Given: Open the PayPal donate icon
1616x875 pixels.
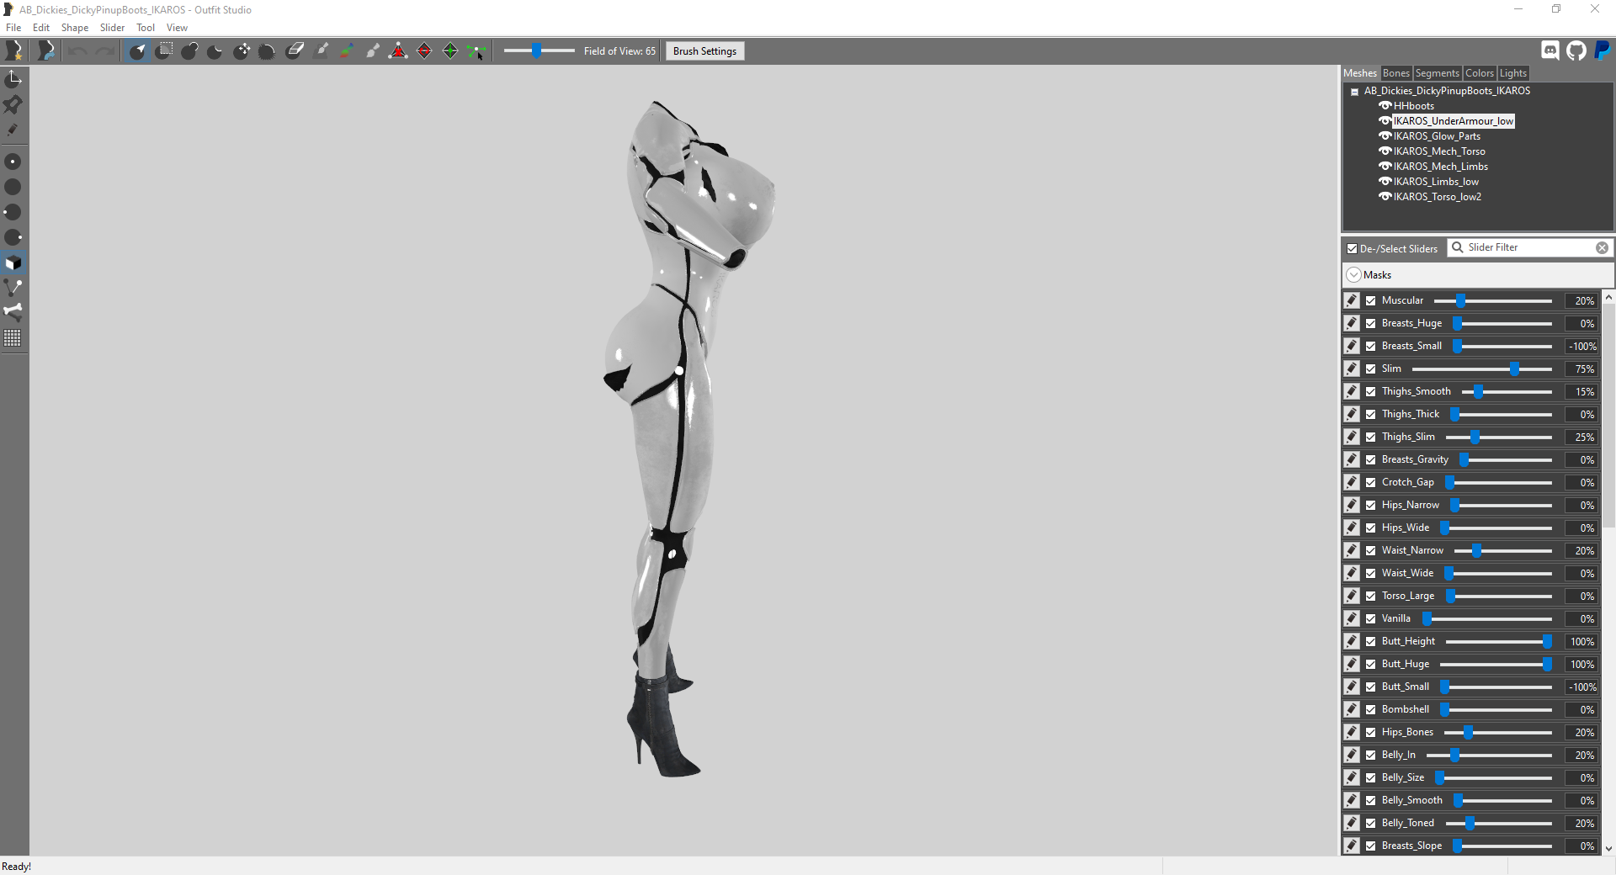Looking at the screenshot, I should pyautogui.click(x=1603, y=50).
